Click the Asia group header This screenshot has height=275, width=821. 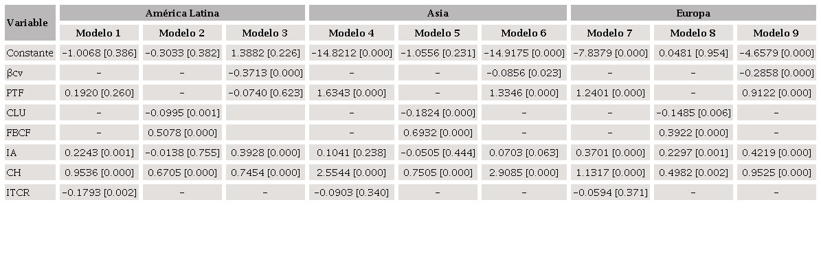pos(438,13)
